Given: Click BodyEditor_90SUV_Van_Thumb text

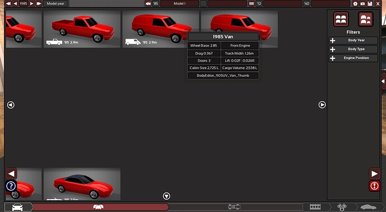Looking at the screenshot, I should [x=223, y=76].
